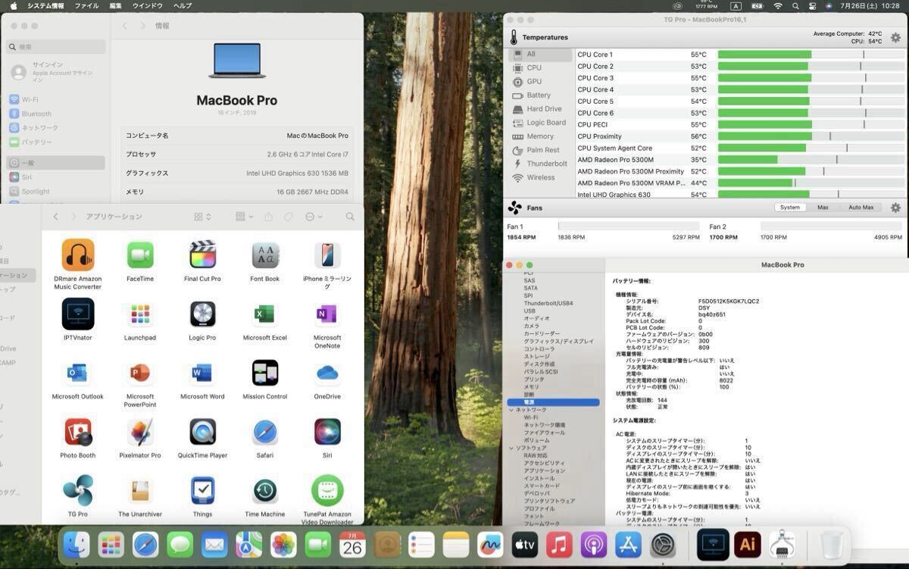Launch Logic Pro application

tap(202, 314)
